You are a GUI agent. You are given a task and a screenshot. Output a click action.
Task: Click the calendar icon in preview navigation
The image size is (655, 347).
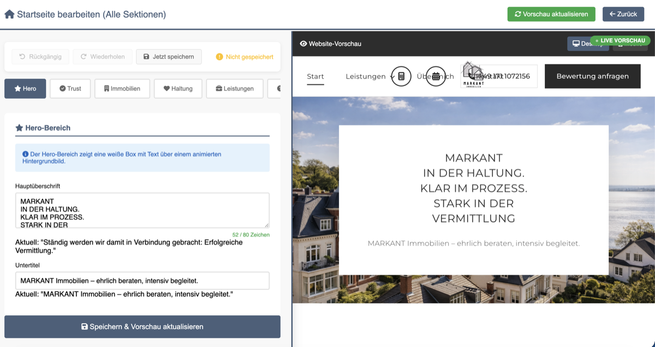coord(436,76)
